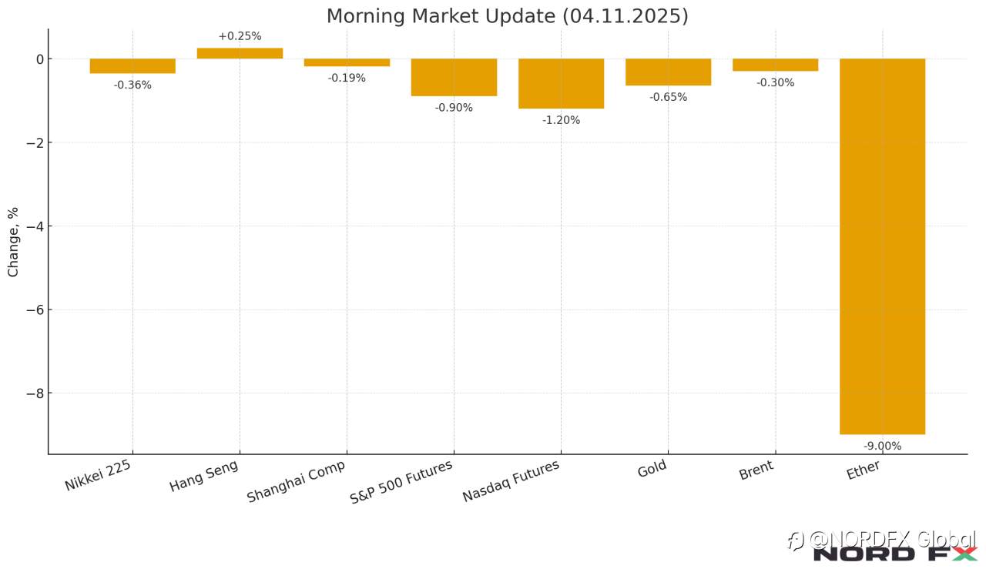Image resolution: width=986 pixels, height=569 pixels.
Task: Click the Nikkei 225 x-axis label
Action: click(98, 475)
